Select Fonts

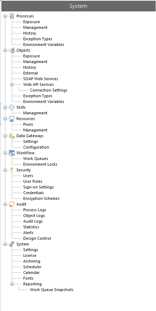pyautogui.click(x=28, y=279)
